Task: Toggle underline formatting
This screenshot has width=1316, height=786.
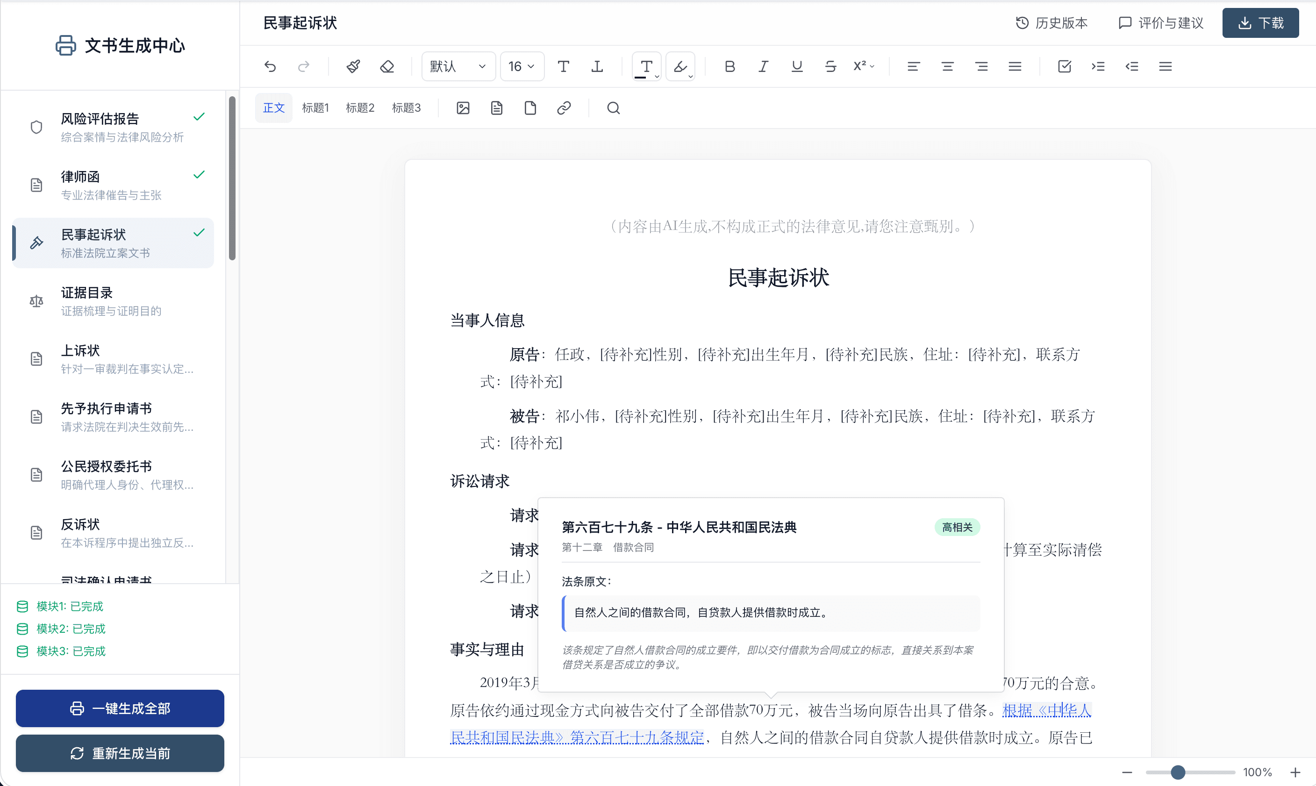Action: click(796, 66)
